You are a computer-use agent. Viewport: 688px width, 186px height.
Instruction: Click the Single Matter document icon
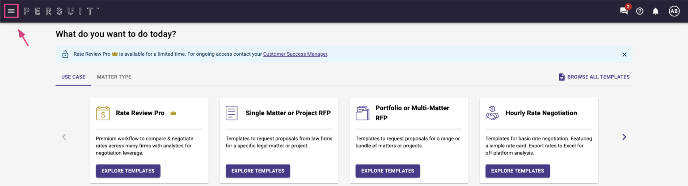(232, 113)
